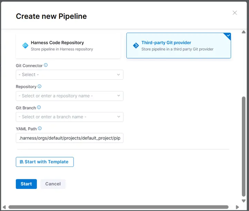Expand the Repository name dropdown

[69, 96]
